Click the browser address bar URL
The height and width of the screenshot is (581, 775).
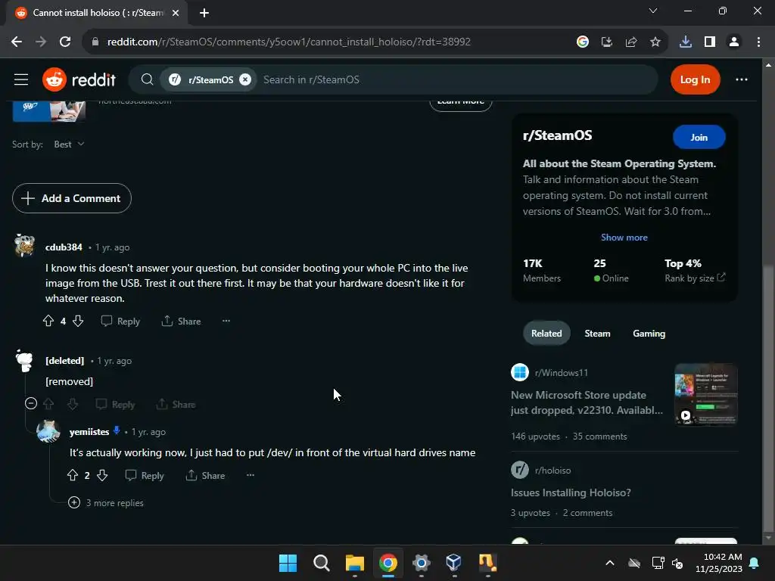pyautogui.click(x=288, y=42)
